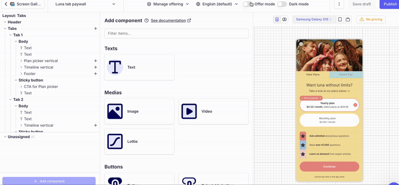Click the Save draft button
Viewport: 399px width, 185px height.
[x=362, y=4]
